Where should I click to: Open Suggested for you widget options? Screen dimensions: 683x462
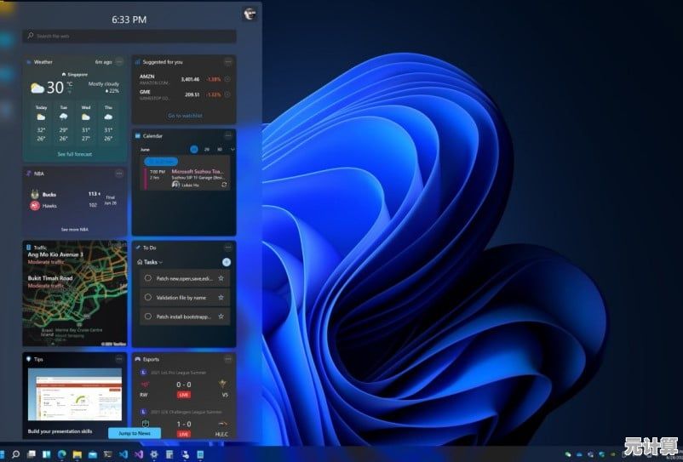click(228, 62)
